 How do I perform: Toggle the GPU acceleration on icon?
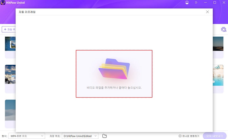click(224, 30)
